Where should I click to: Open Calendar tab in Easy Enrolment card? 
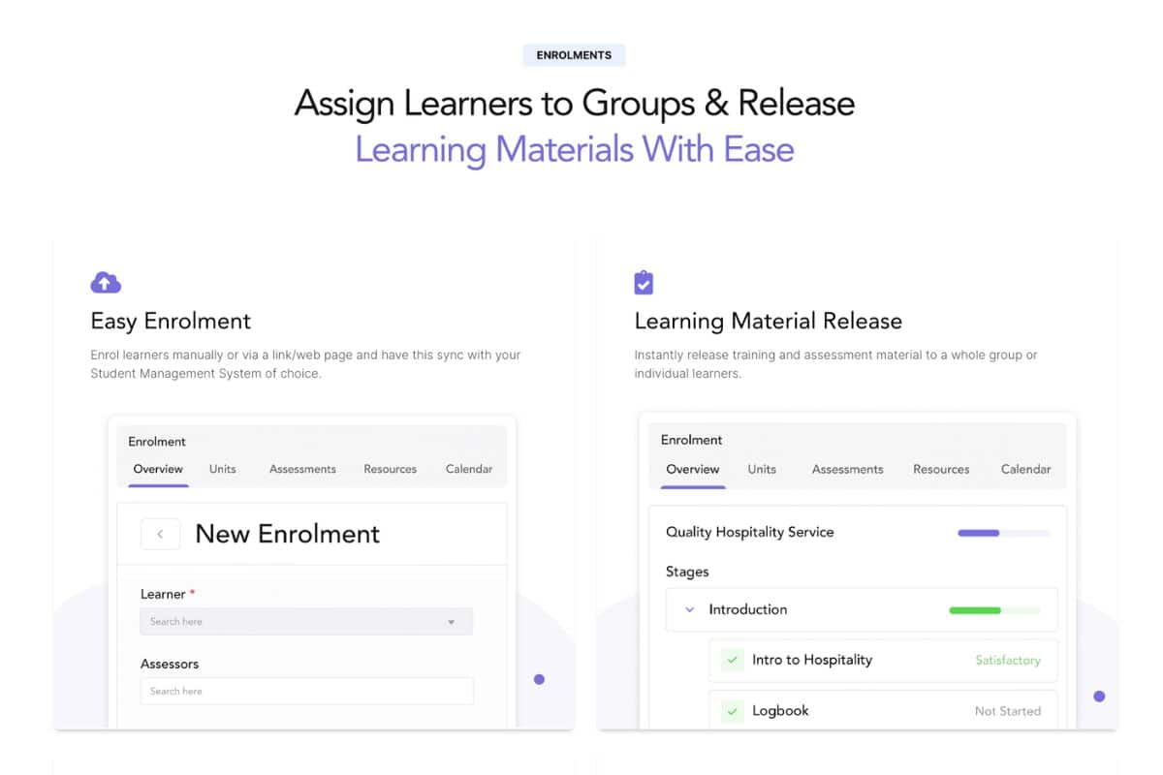(x=469, y=469)
